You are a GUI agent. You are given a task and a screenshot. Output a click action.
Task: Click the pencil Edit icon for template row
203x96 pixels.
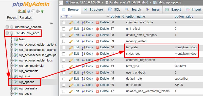point(71,48)
